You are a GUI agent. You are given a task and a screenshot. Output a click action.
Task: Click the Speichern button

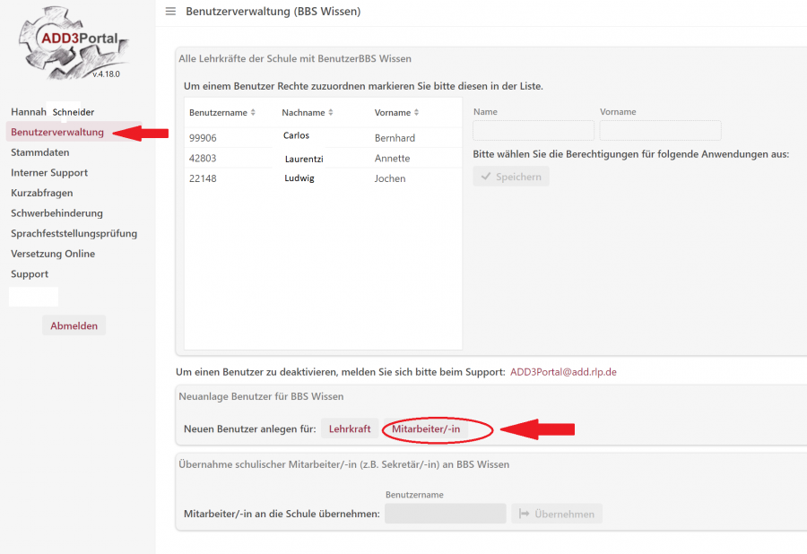[x=511, y=177]
